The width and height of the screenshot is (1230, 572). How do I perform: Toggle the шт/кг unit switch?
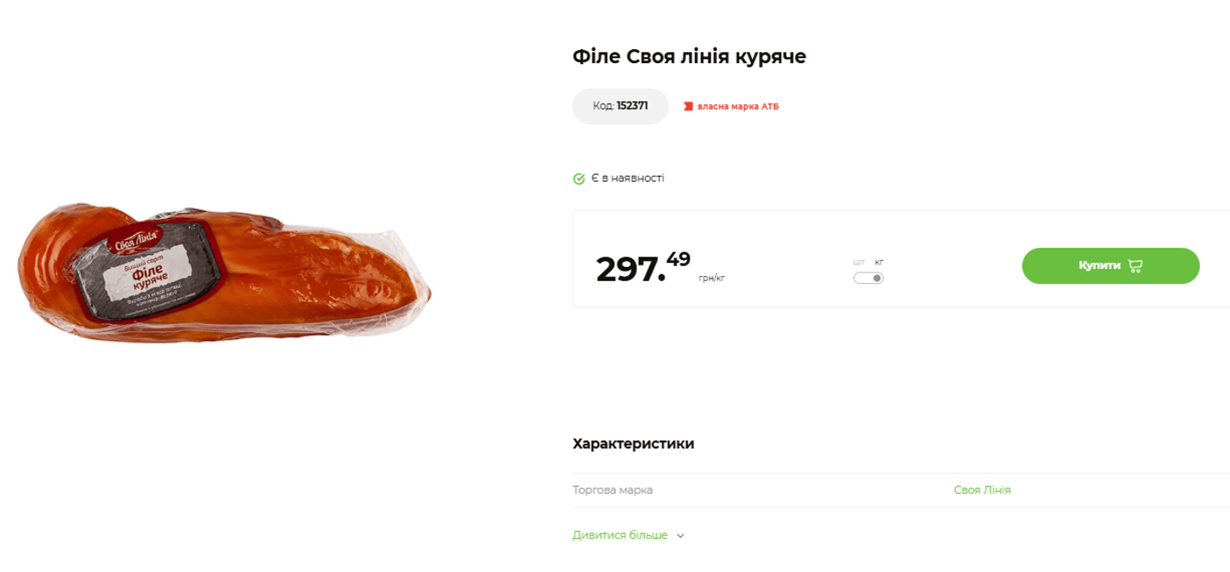pyautogui.click(x=869, y=277)
